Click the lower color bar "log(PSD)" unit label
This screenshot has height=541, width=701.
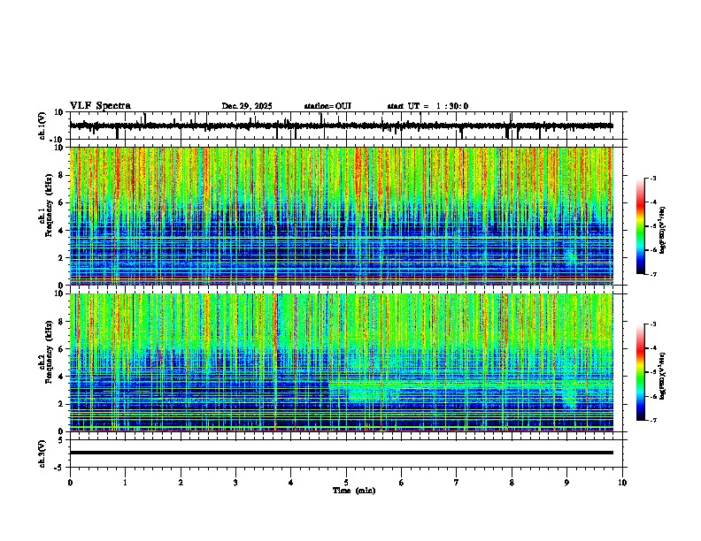[x=663, y=376]
